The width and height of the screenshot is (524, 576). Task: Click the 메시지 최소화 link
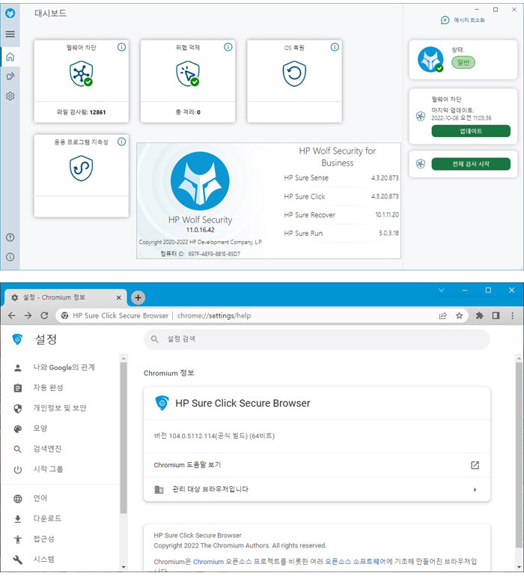coord(463,20)
